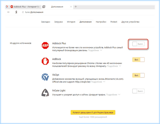The width and height of the screenshot is (160, 124).
Task: Click the Adblock Plus title text
Action: (59, 43)
